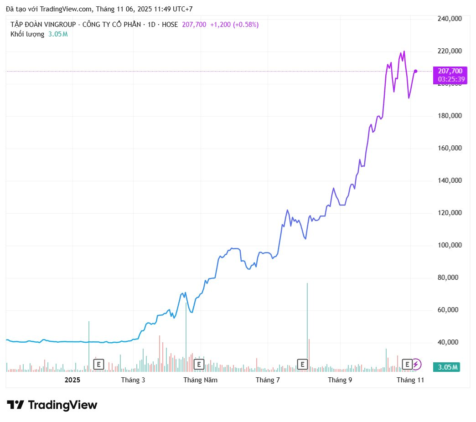
Task: Select the earnings marker between Tháng 7 and Tháng 9
Action: [x=302, y=364]
